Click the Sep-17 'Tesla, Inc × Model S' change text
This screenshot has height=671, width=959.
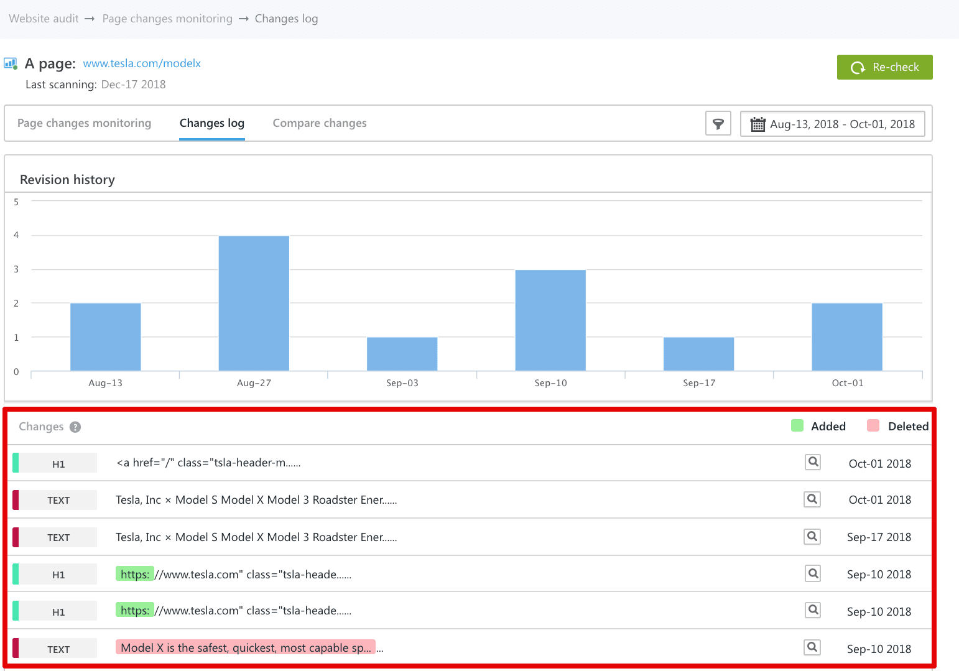pyautogui.click(x=256, y=537)
